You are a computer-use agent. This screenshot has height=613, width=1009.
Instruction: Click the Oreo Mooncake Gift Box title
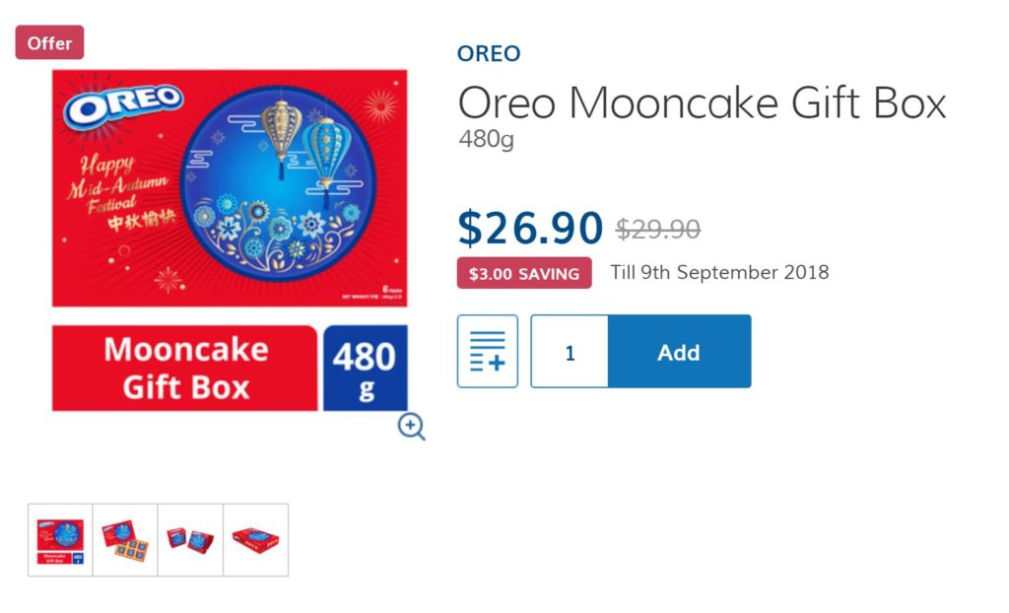[702, 102]
